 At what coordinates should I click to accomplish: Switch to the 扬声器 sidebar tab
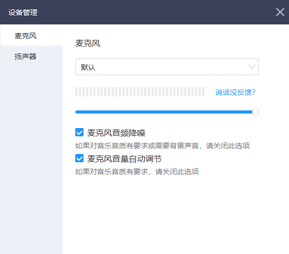[32, 56]
